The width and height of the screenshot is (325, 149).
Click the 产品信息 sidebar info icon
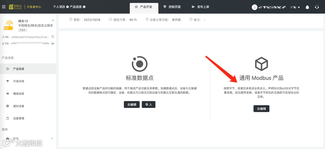point(8,69)
